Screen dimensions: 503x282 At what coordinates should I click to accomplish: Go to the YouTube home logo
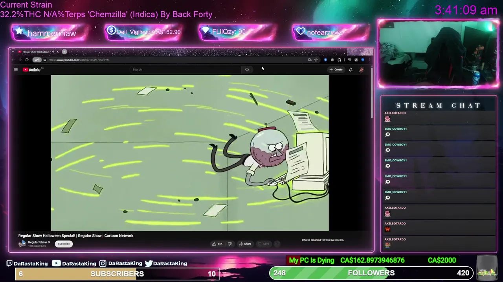(x=33, y=70)
